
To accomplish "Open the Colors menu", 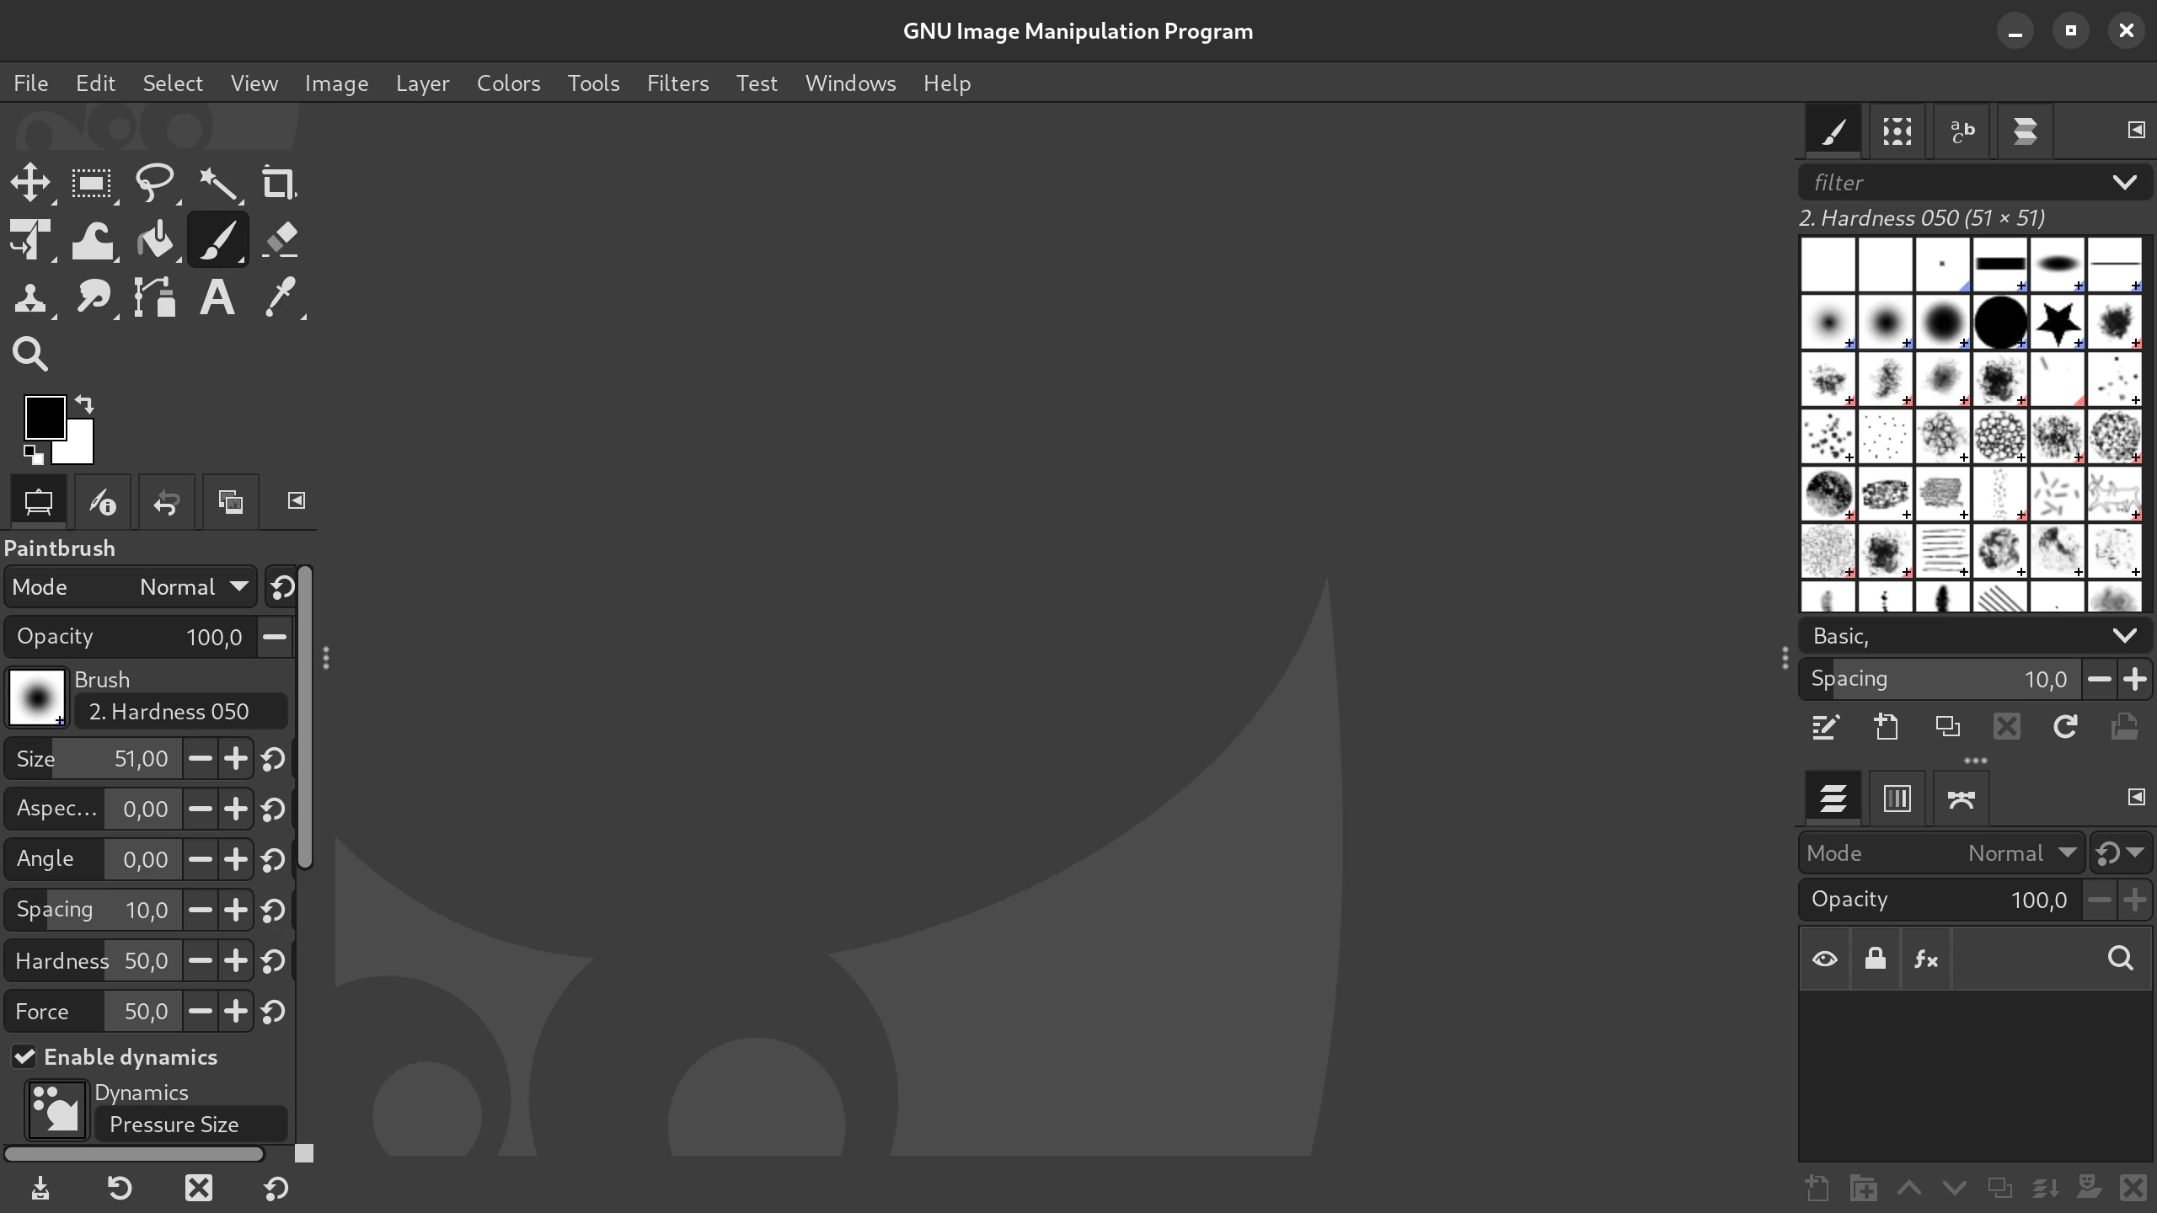I will tap(508, 83).
